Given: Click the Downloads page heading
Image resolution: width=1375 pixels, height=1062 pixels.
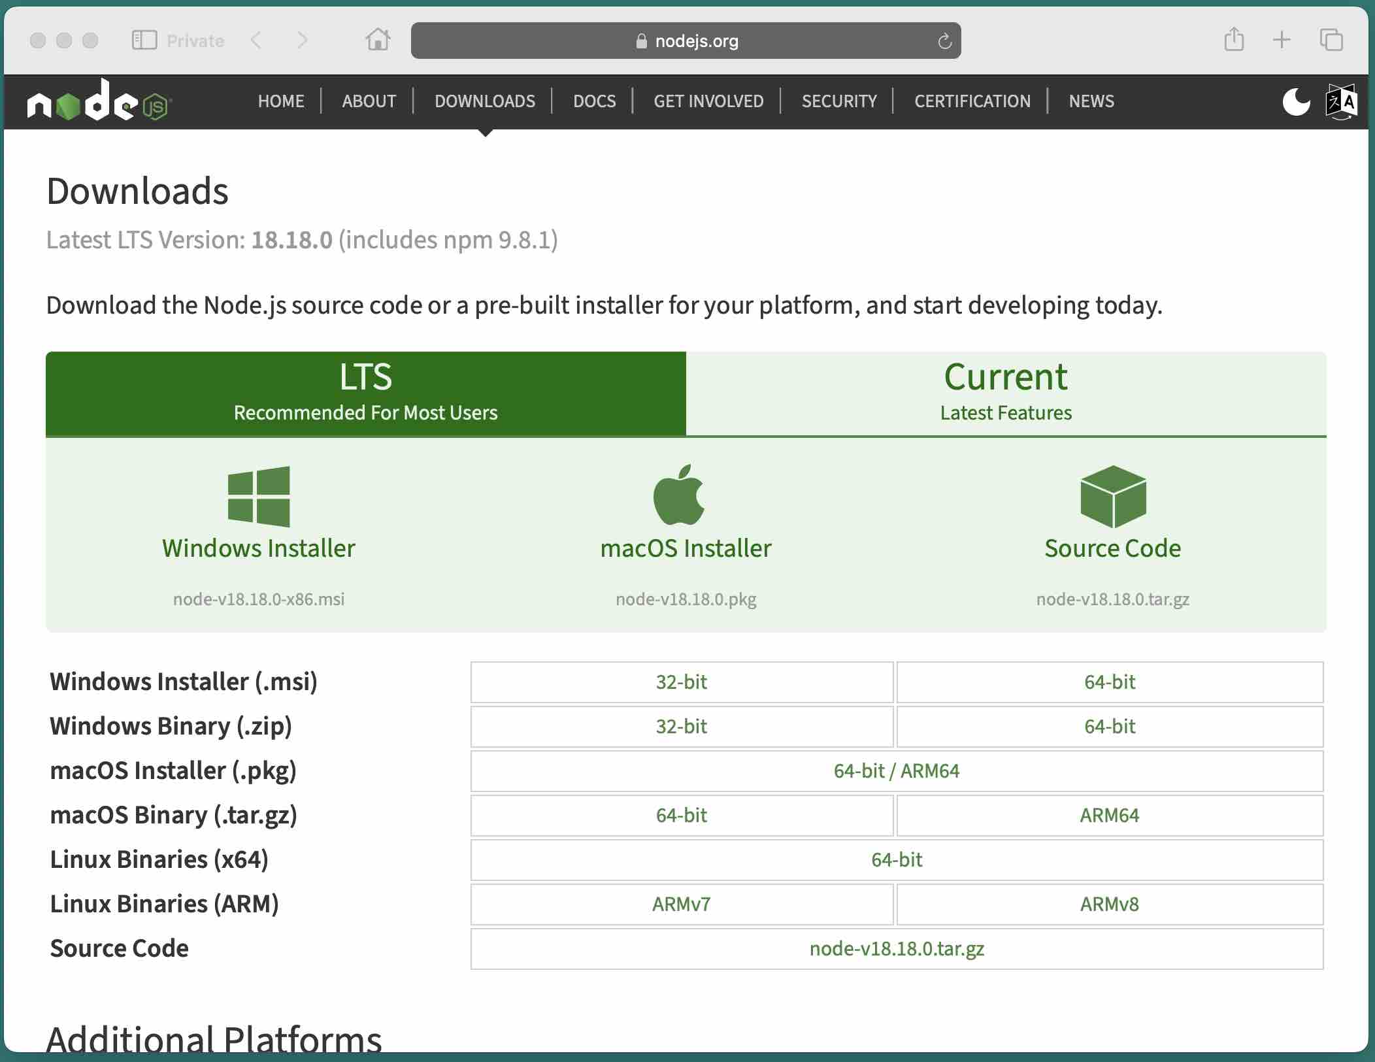Looking at the screenshot, I should pyautogui.click(x=137, y=191).
